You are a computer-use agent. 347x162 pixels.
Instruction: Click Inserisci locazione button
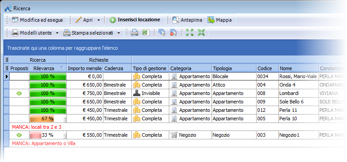135,20
